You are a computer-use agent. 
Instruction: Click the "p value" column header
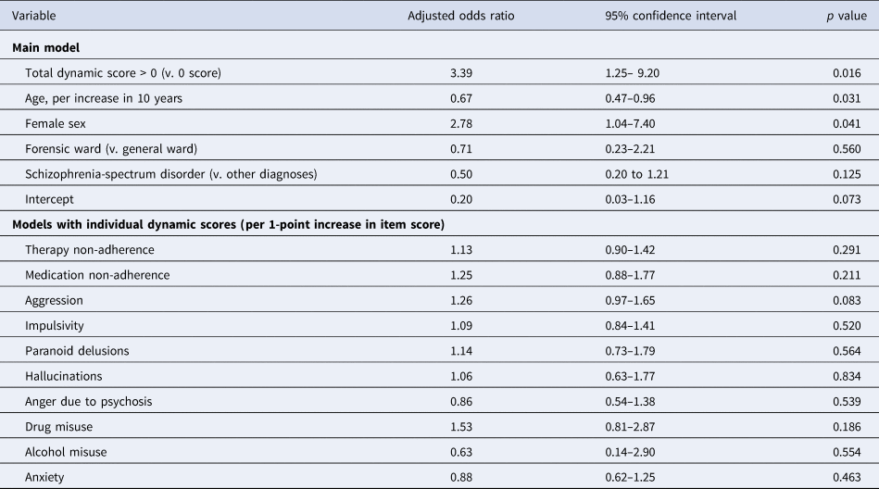pyautogui.click(x=845, y=15)
